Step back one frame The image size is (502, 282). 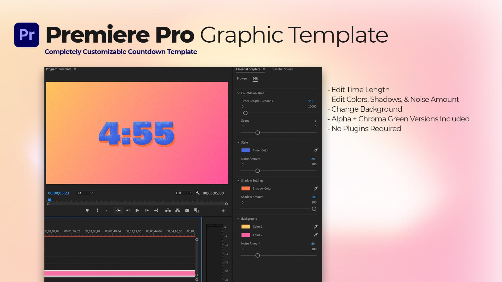coord(128,210)
